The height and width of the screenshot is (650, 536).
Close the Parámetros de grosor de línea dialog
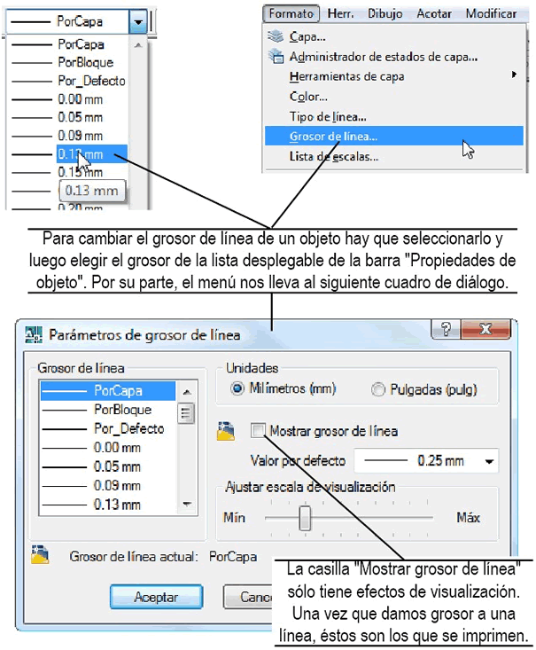tap(486, 330)
